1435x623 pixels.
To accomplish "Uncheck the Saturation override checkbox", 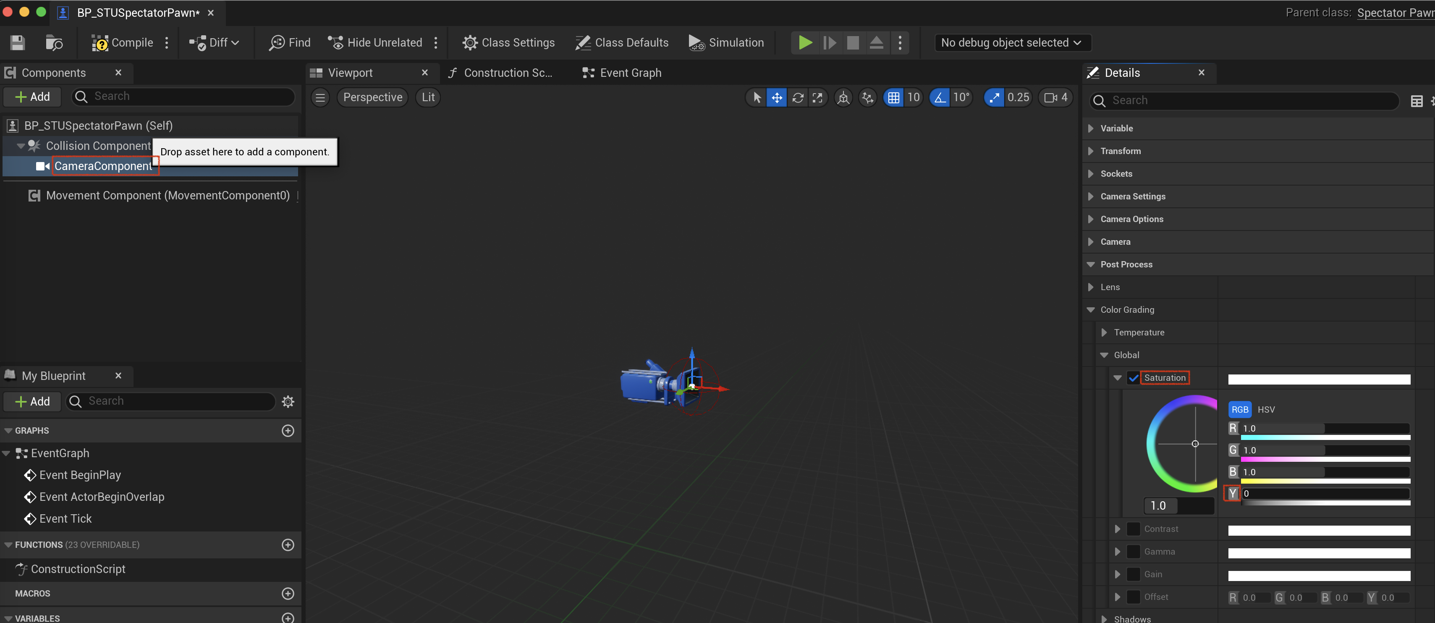I will coord(1133,378).
